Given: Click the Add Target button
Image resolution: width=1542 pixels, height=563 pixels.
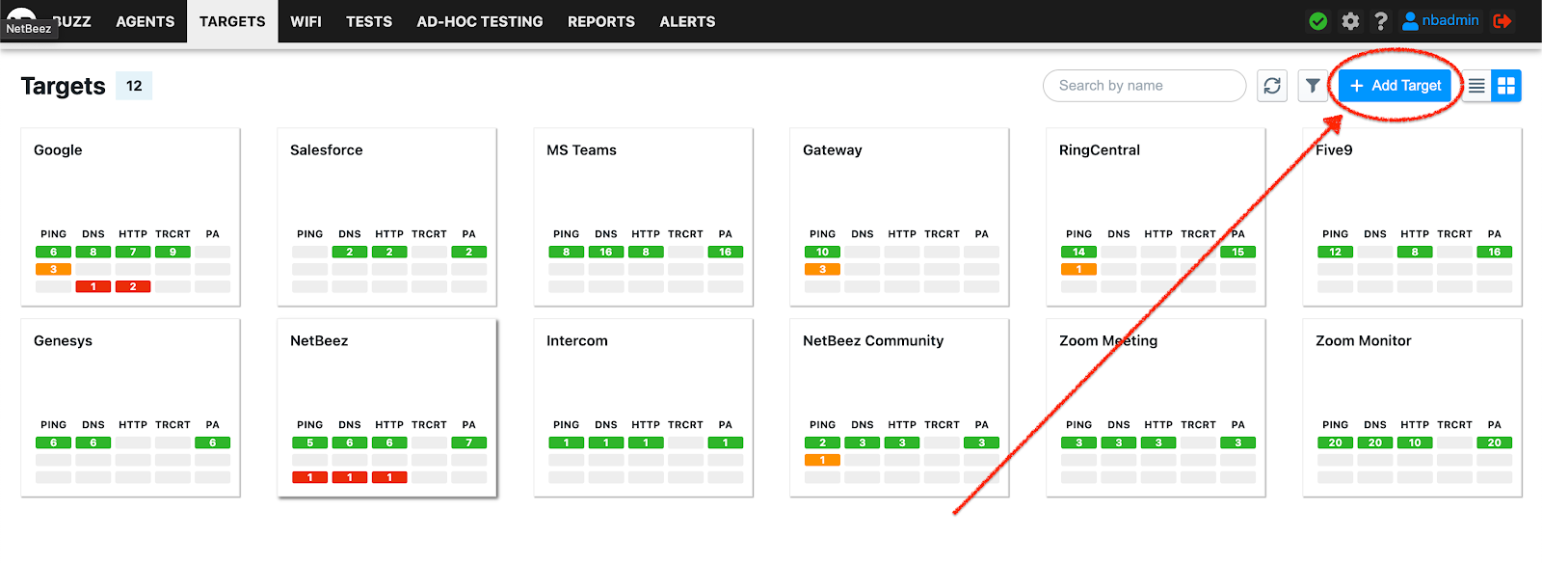Looking at the screenshot, I should (1395, 86).
